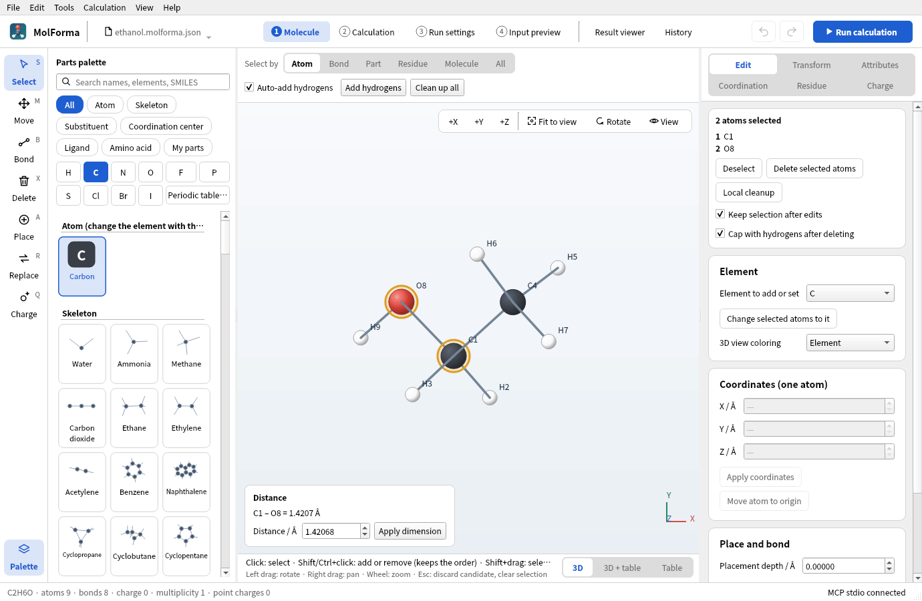Go to the Run settings step tab
The width and height of the screenshot is (922, 601).
(x=445, y=32)
